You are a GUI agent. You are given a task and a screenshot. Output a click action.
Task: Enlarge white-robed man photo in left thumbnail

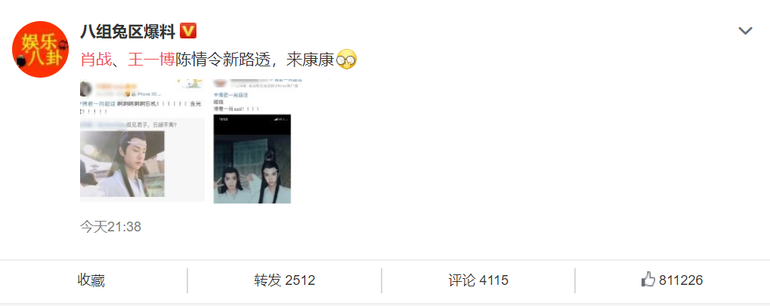click(x=122, y=164)
